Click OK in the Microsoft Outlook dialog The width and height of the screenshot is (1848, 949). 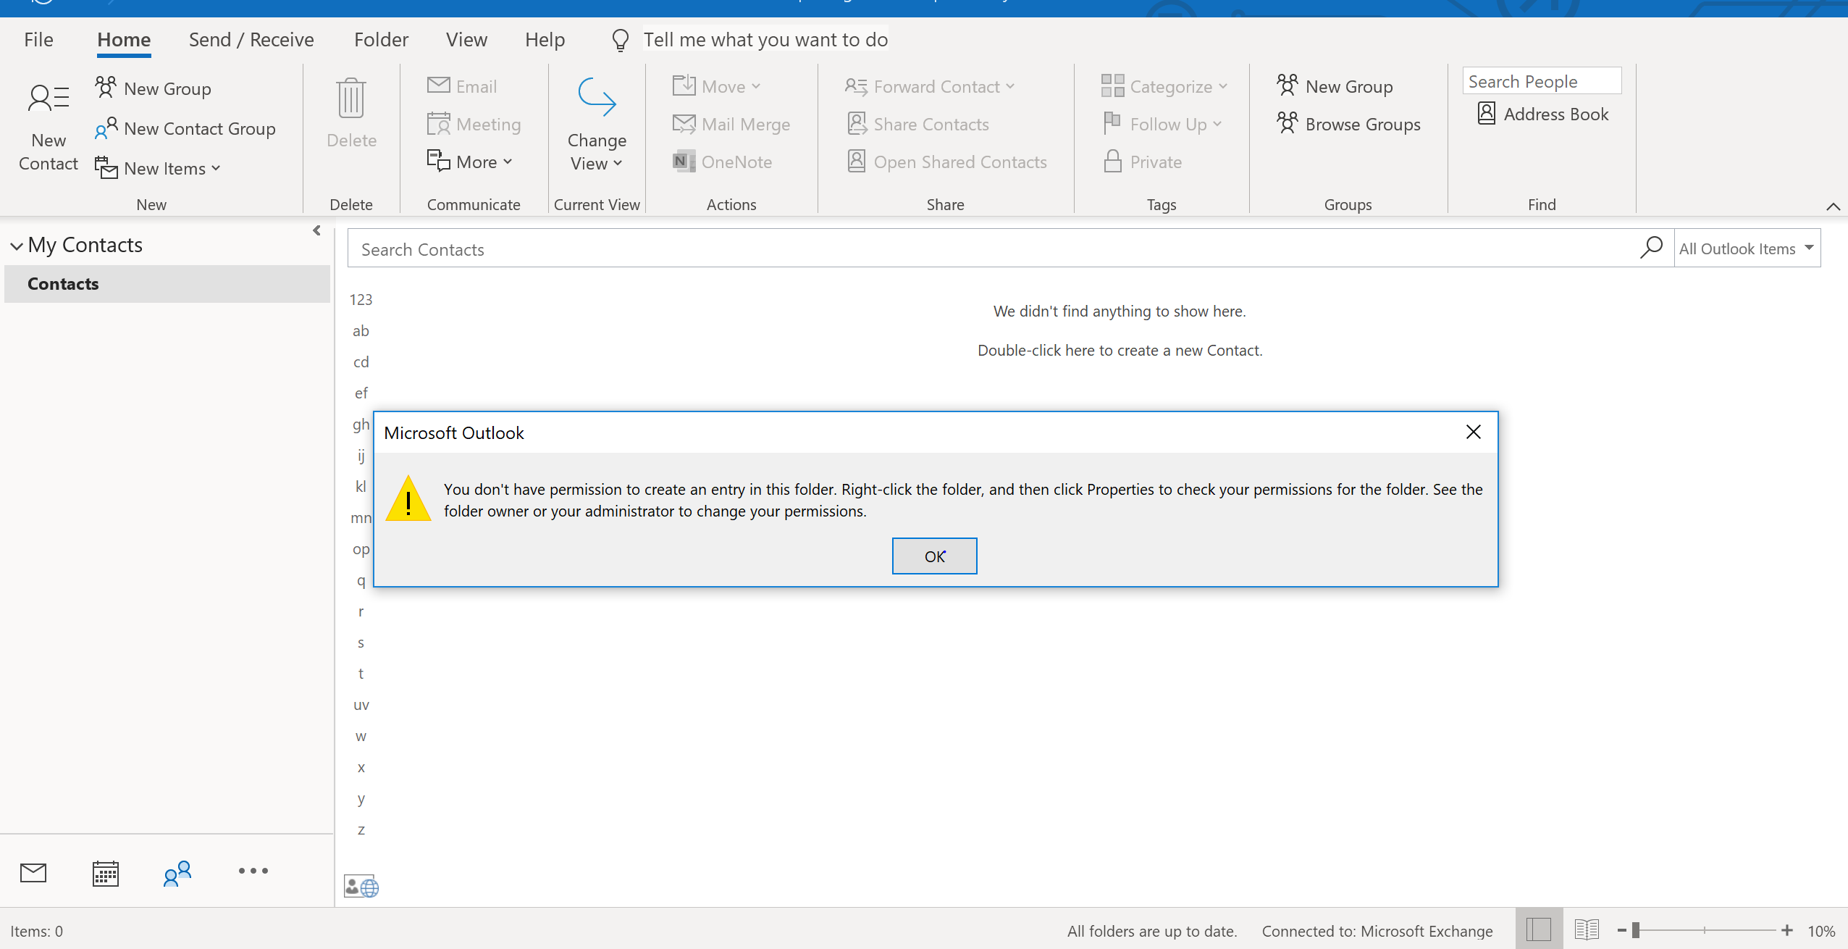click(934, 556)
